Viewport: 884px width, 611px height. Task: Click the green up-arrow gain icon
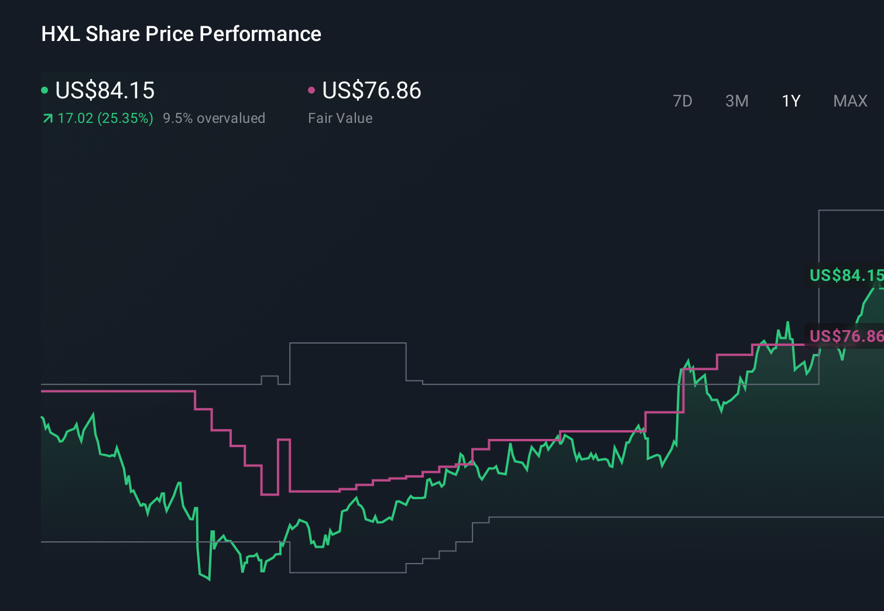47,119
